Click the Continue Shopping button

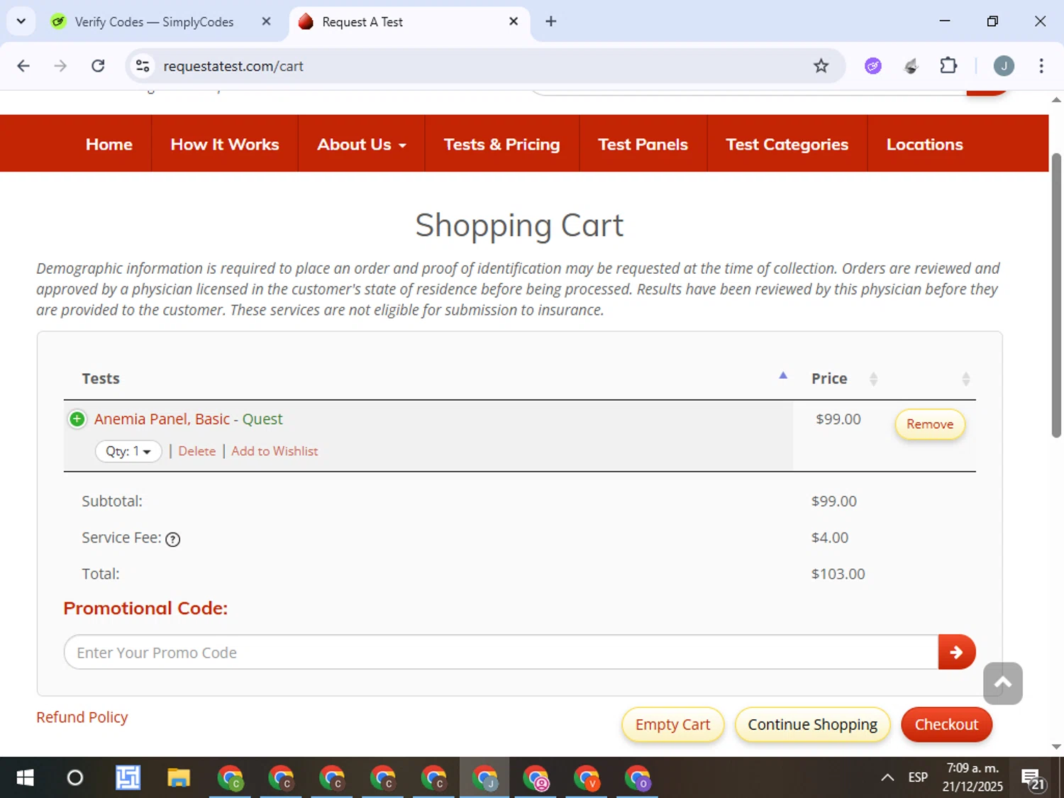[812, 724]
